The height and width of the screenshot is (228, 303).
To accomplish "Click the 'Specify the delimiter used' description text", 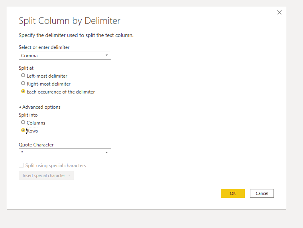I will click(x=76, y=35).
